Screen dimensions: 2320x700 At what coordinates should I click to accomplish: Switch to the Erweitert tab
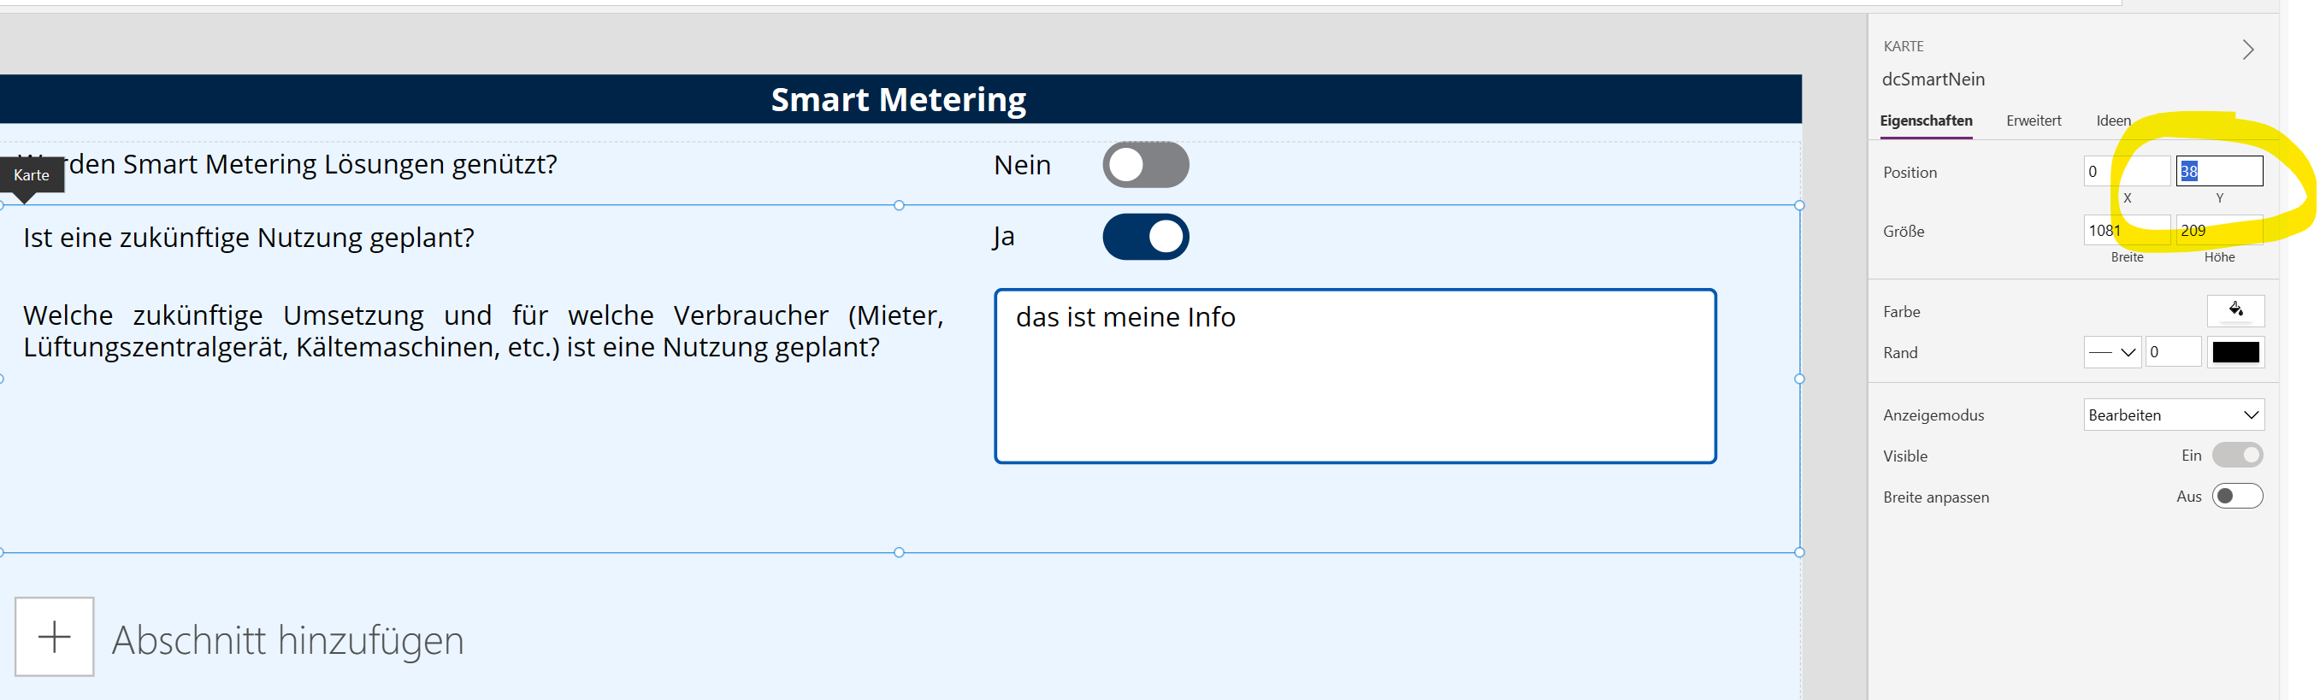point(2034,121)
